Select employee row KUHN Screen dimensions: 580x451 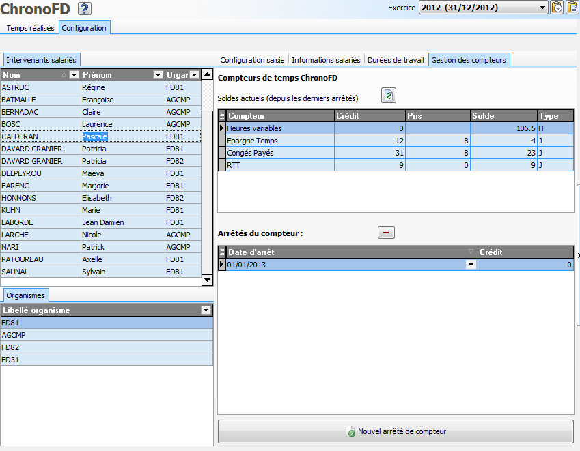[101, 210]
